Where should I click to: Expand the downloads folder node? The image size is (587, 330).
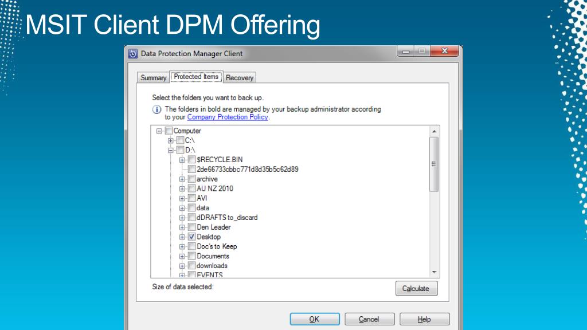(x=182, y=266)
